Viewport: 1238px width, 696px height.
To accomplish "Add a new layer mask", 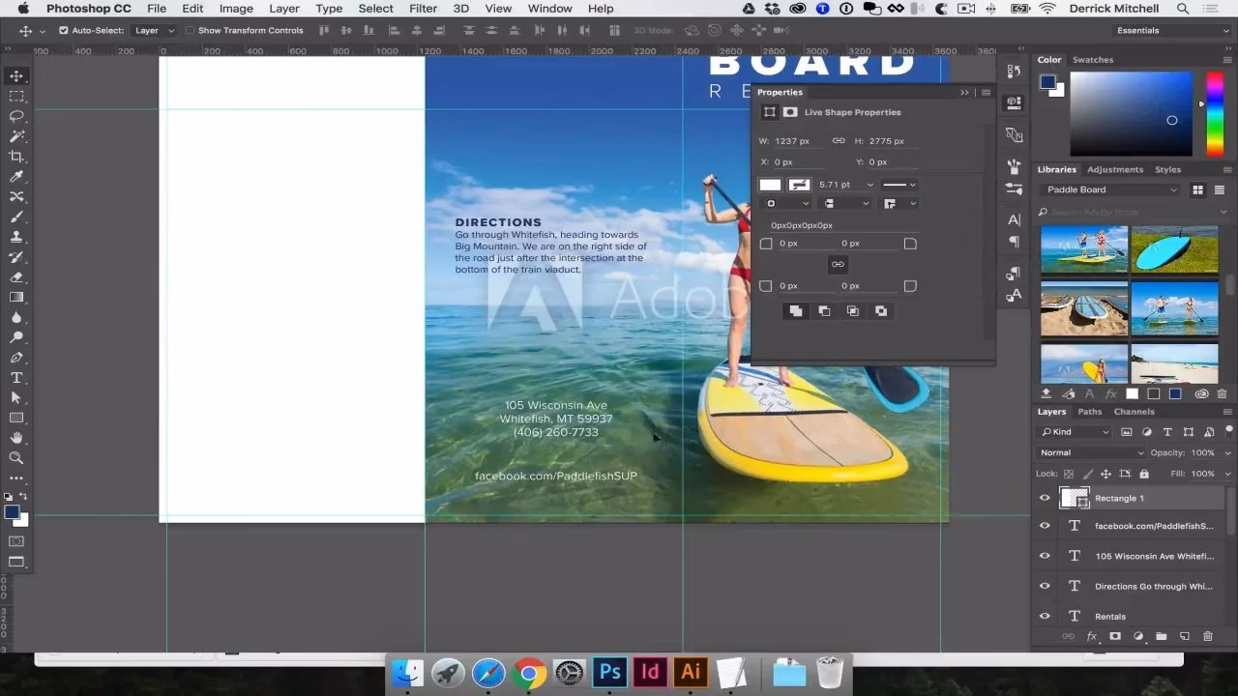I will tap(1115, 636).
